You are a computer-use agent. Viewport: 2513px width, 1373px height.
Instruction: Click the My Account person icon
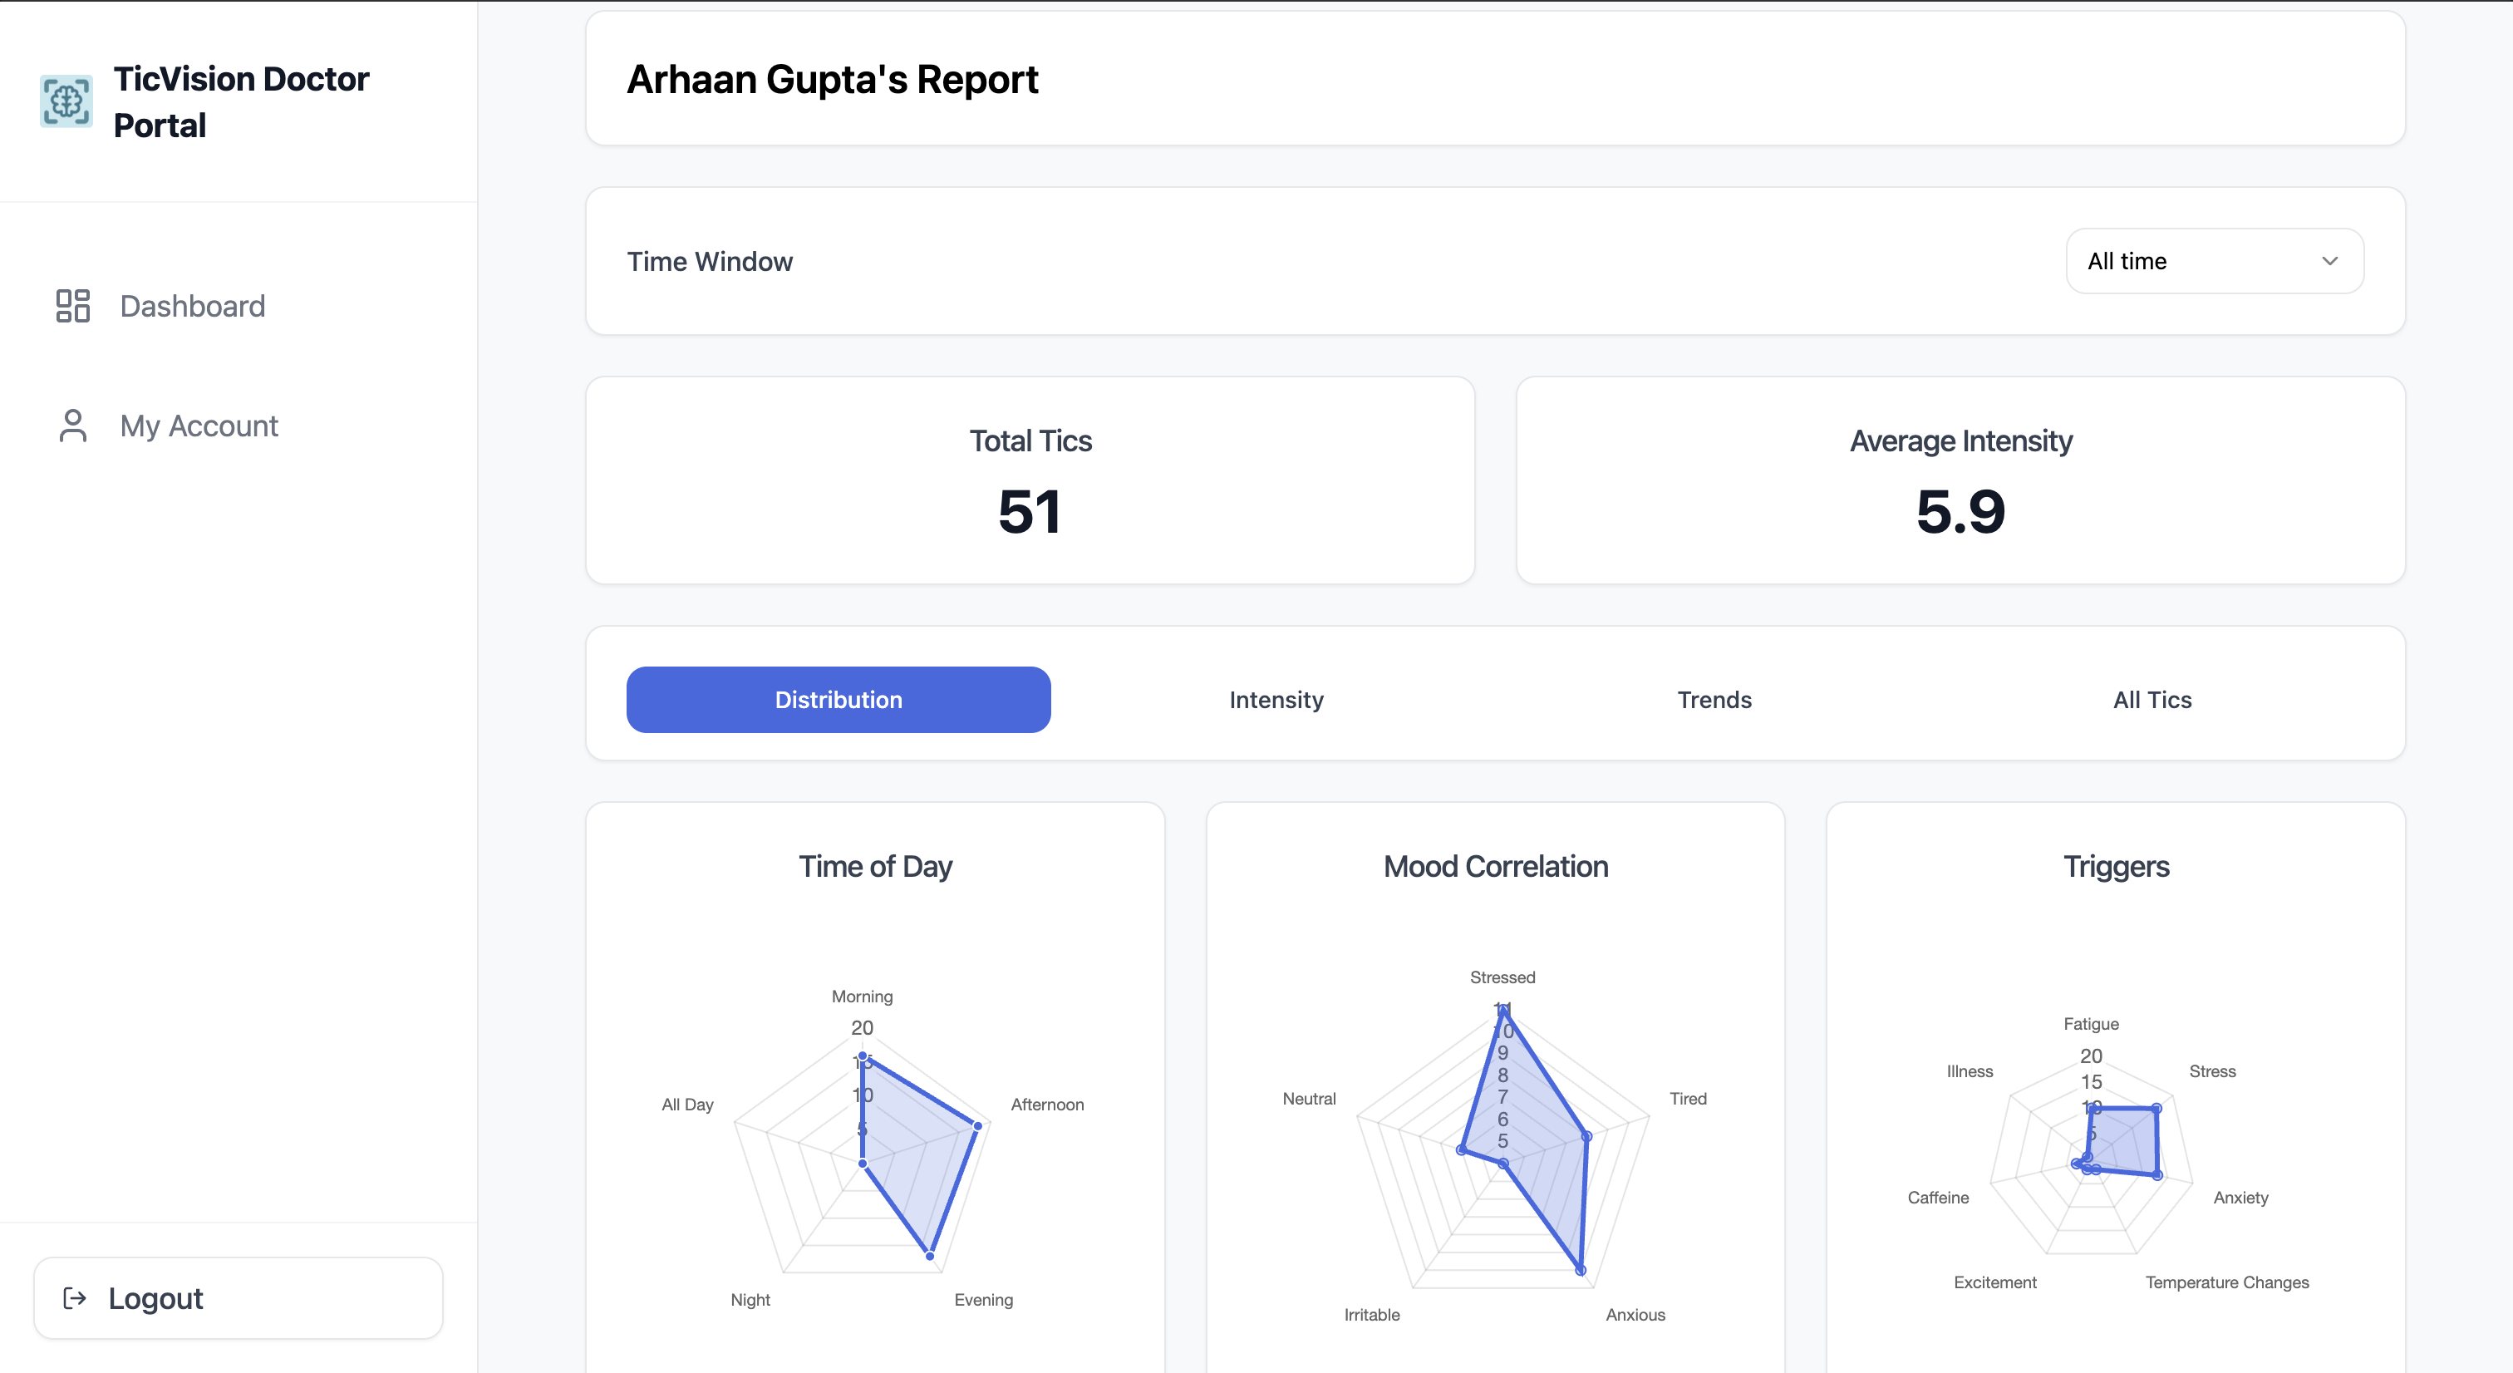point(72,426)
